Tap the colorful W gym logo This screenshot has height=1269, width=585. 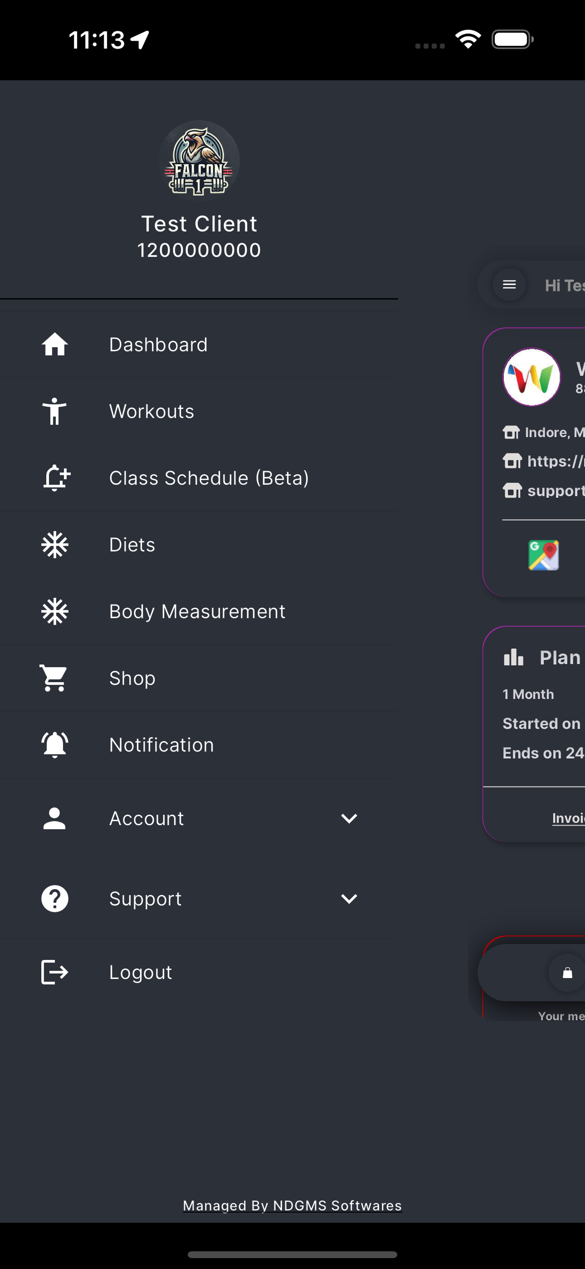pyautogui.click(x=531, y=377)
